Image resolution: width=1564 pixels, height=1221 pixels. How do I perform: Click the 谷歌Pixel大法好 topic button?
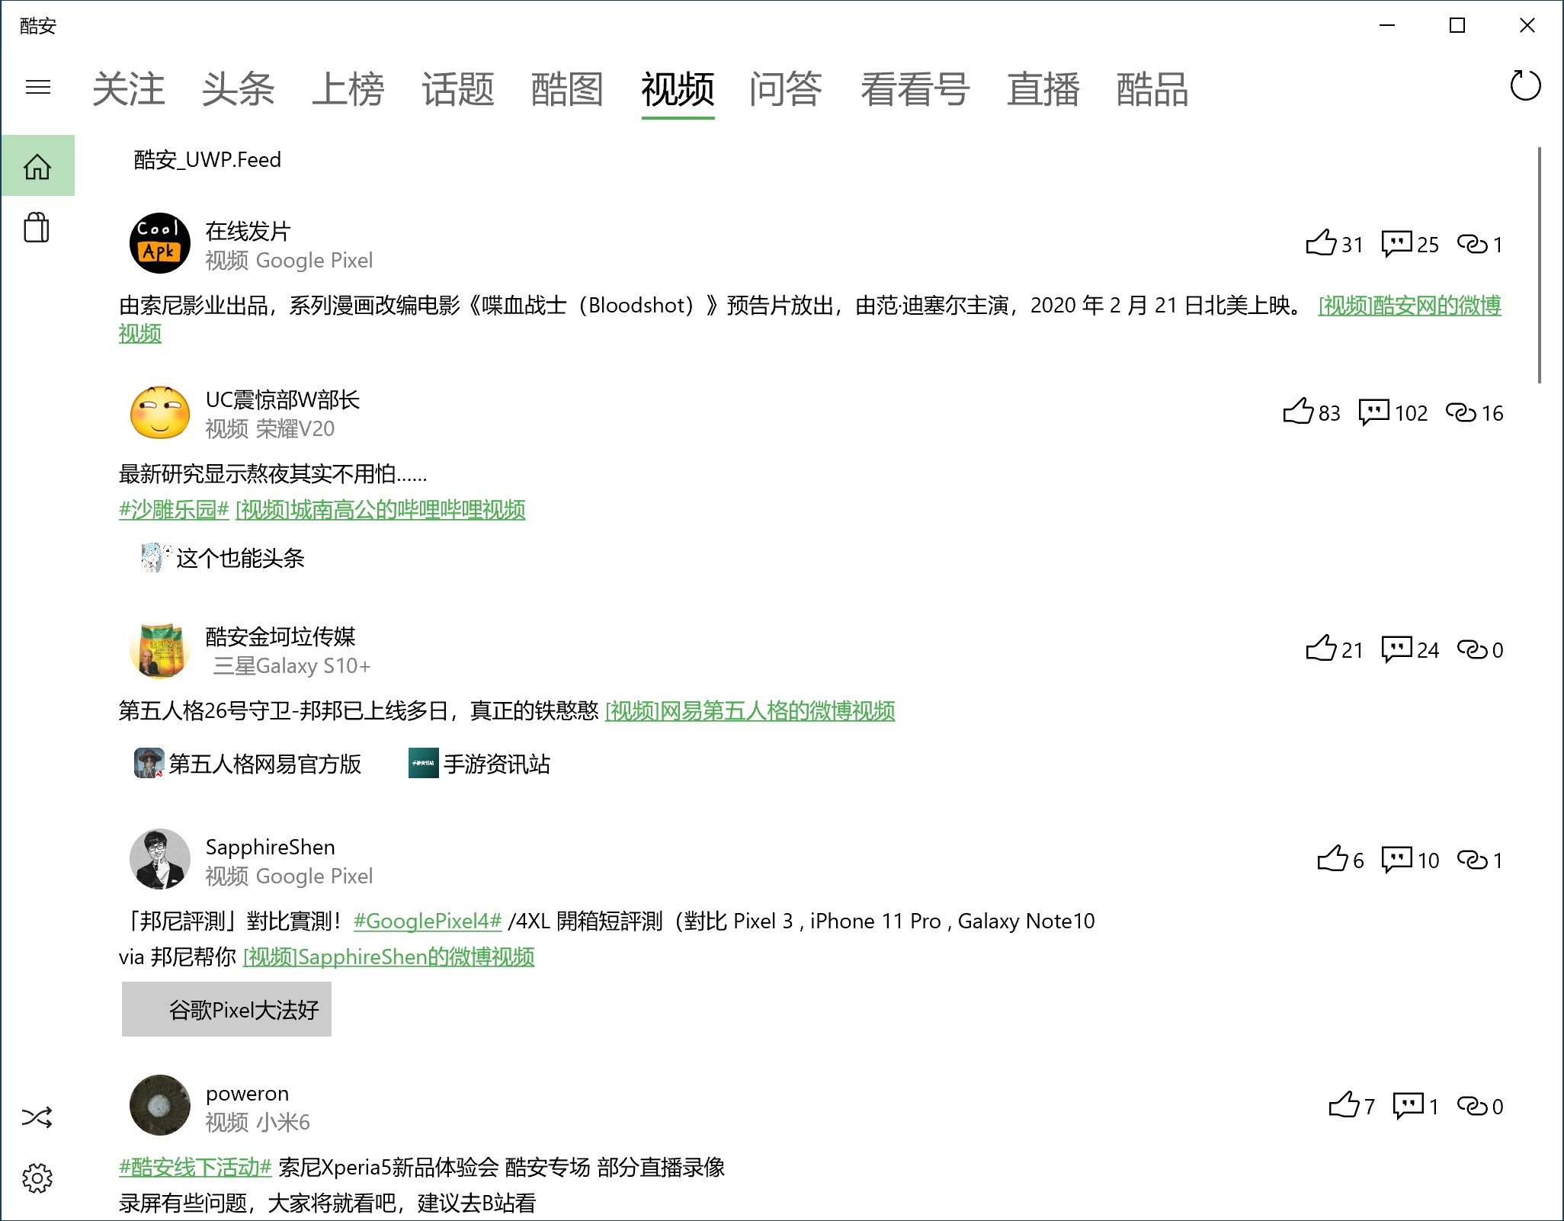226,1009
